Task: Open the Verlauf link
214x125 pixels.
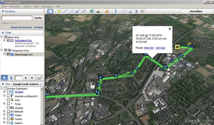Action: coord(38,27)
